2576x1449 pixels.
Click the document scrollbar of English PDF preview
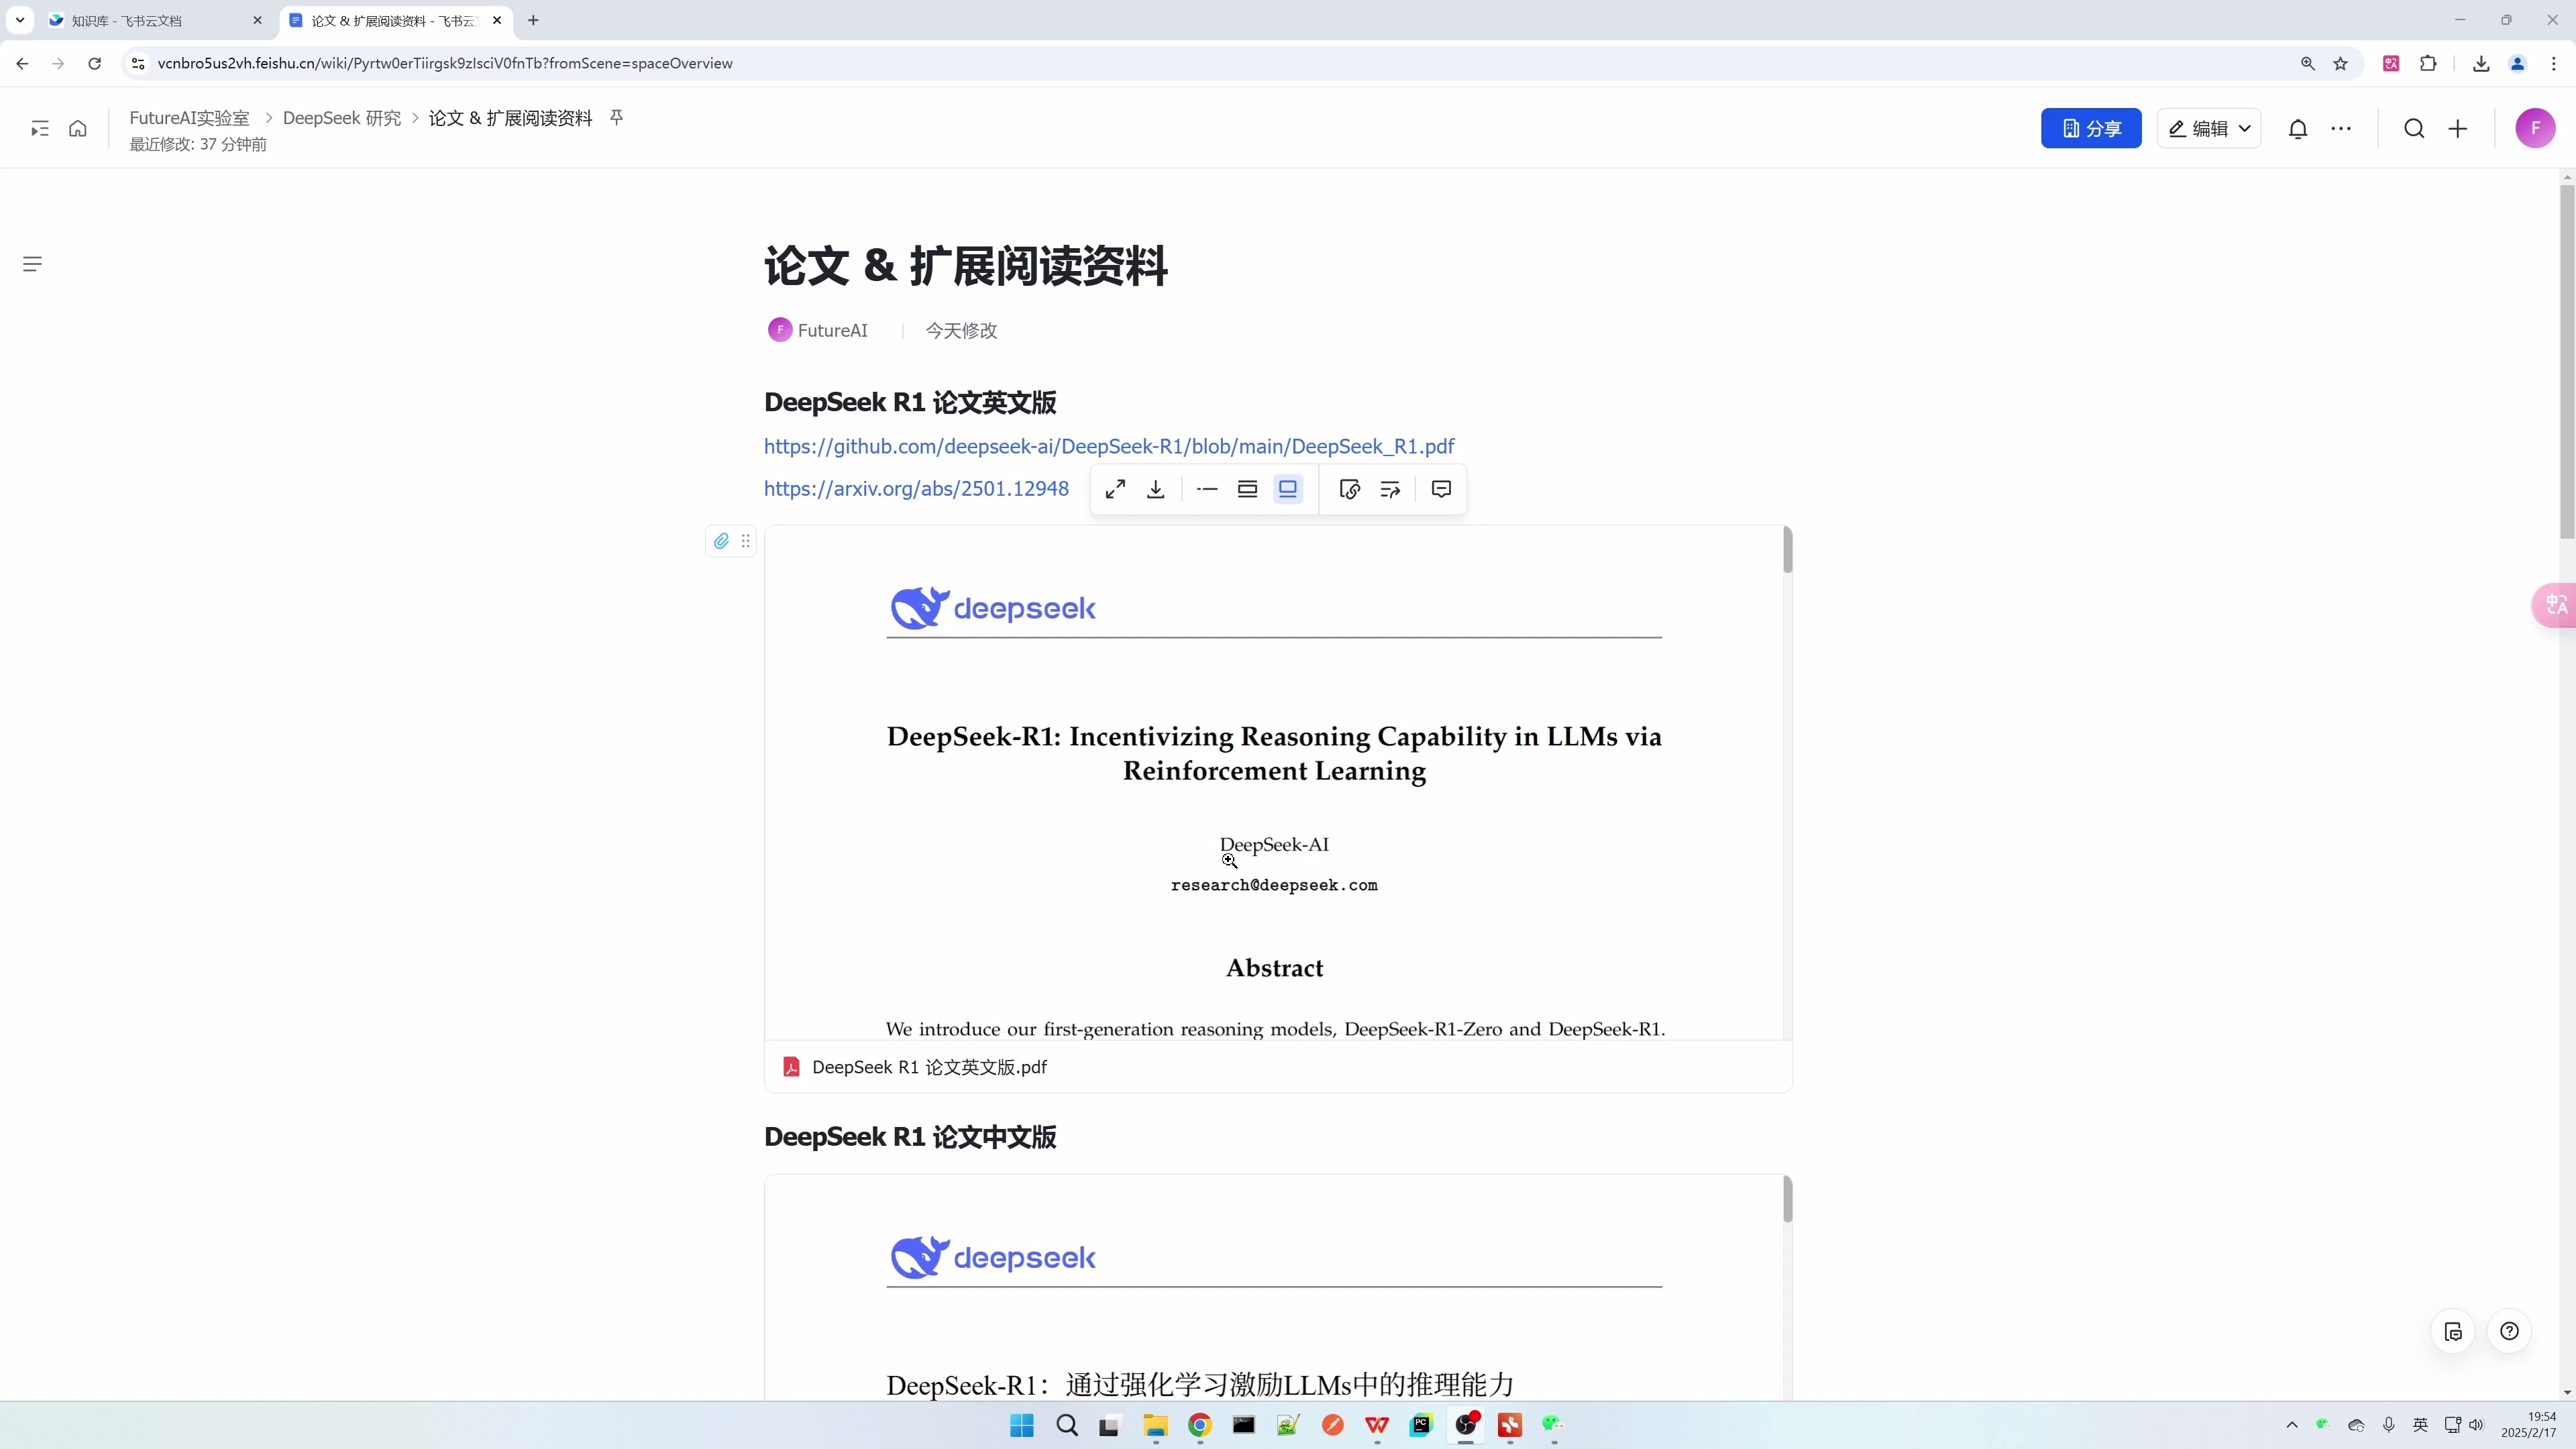[x=1787, y=550]
